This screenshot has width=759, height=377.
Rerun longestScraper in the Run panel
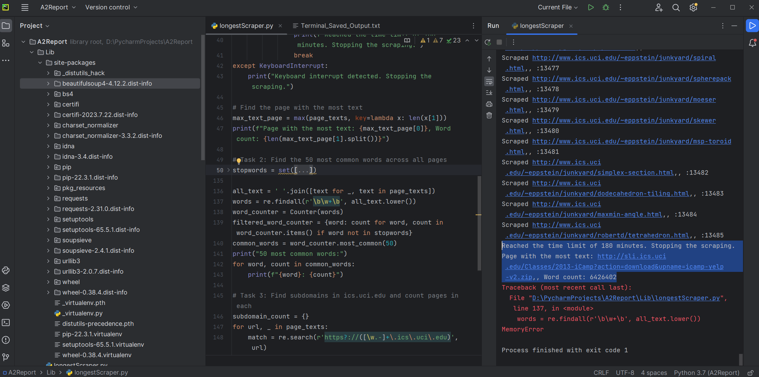pyautogui.click(x=488, y=42)
